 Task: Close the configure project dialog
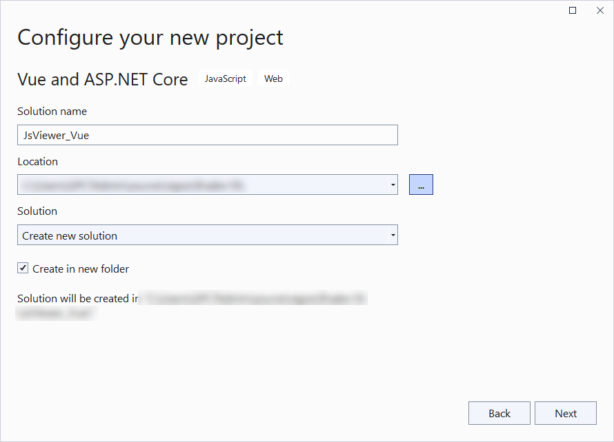click(600, 10)
